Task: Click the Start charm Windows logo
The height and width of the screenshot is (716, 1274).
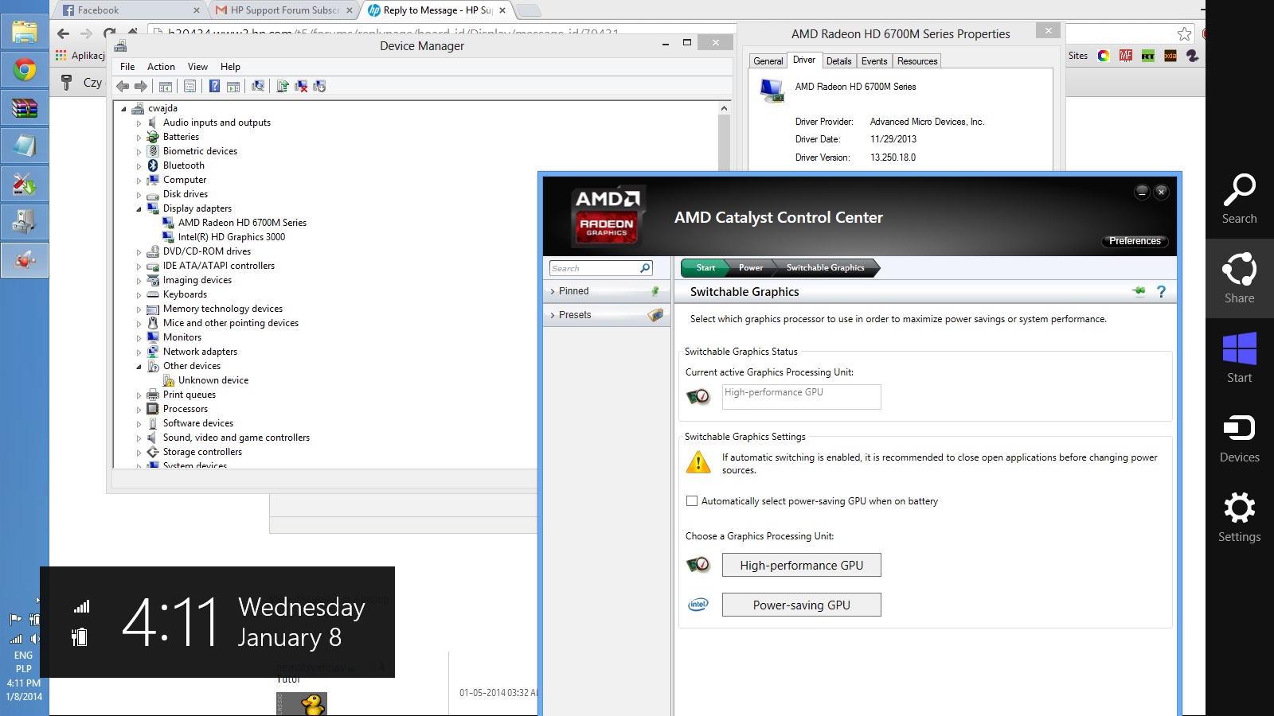Action: pyautogui.click(x=1239, y=348)
